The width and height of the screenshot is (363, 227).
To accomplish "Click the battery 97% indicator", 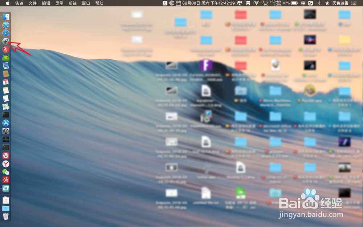I will point(290,3).
